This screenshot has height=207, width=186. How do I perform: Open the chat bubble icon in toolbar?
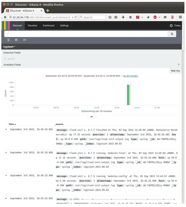click(x=165, y=17)
